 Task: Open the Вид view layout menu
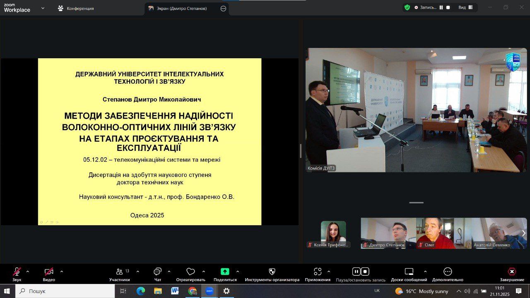[465, 7]
